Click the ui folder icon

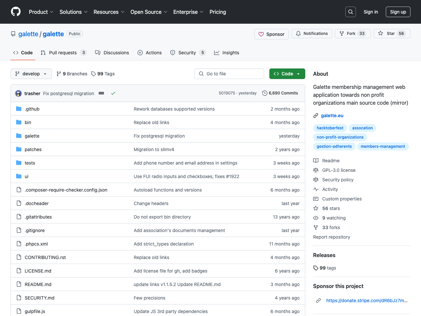click(x=19, y=176)
